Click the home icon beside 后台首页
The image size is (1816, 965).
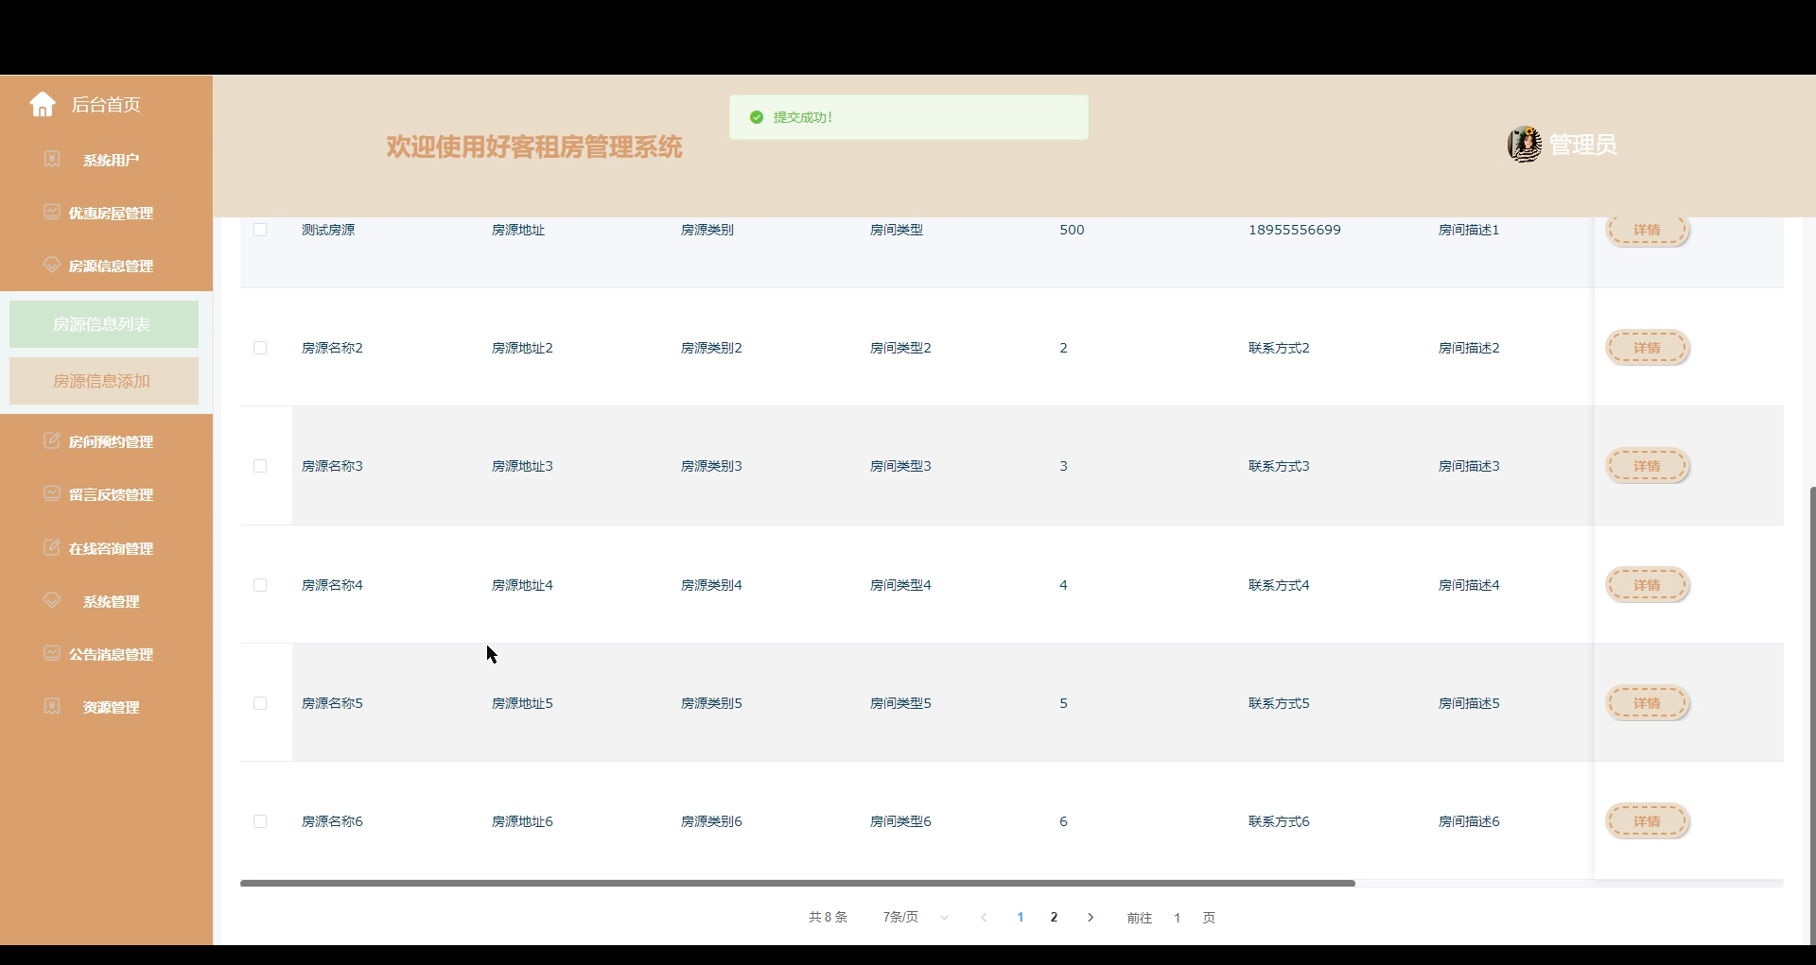[43, 104]
